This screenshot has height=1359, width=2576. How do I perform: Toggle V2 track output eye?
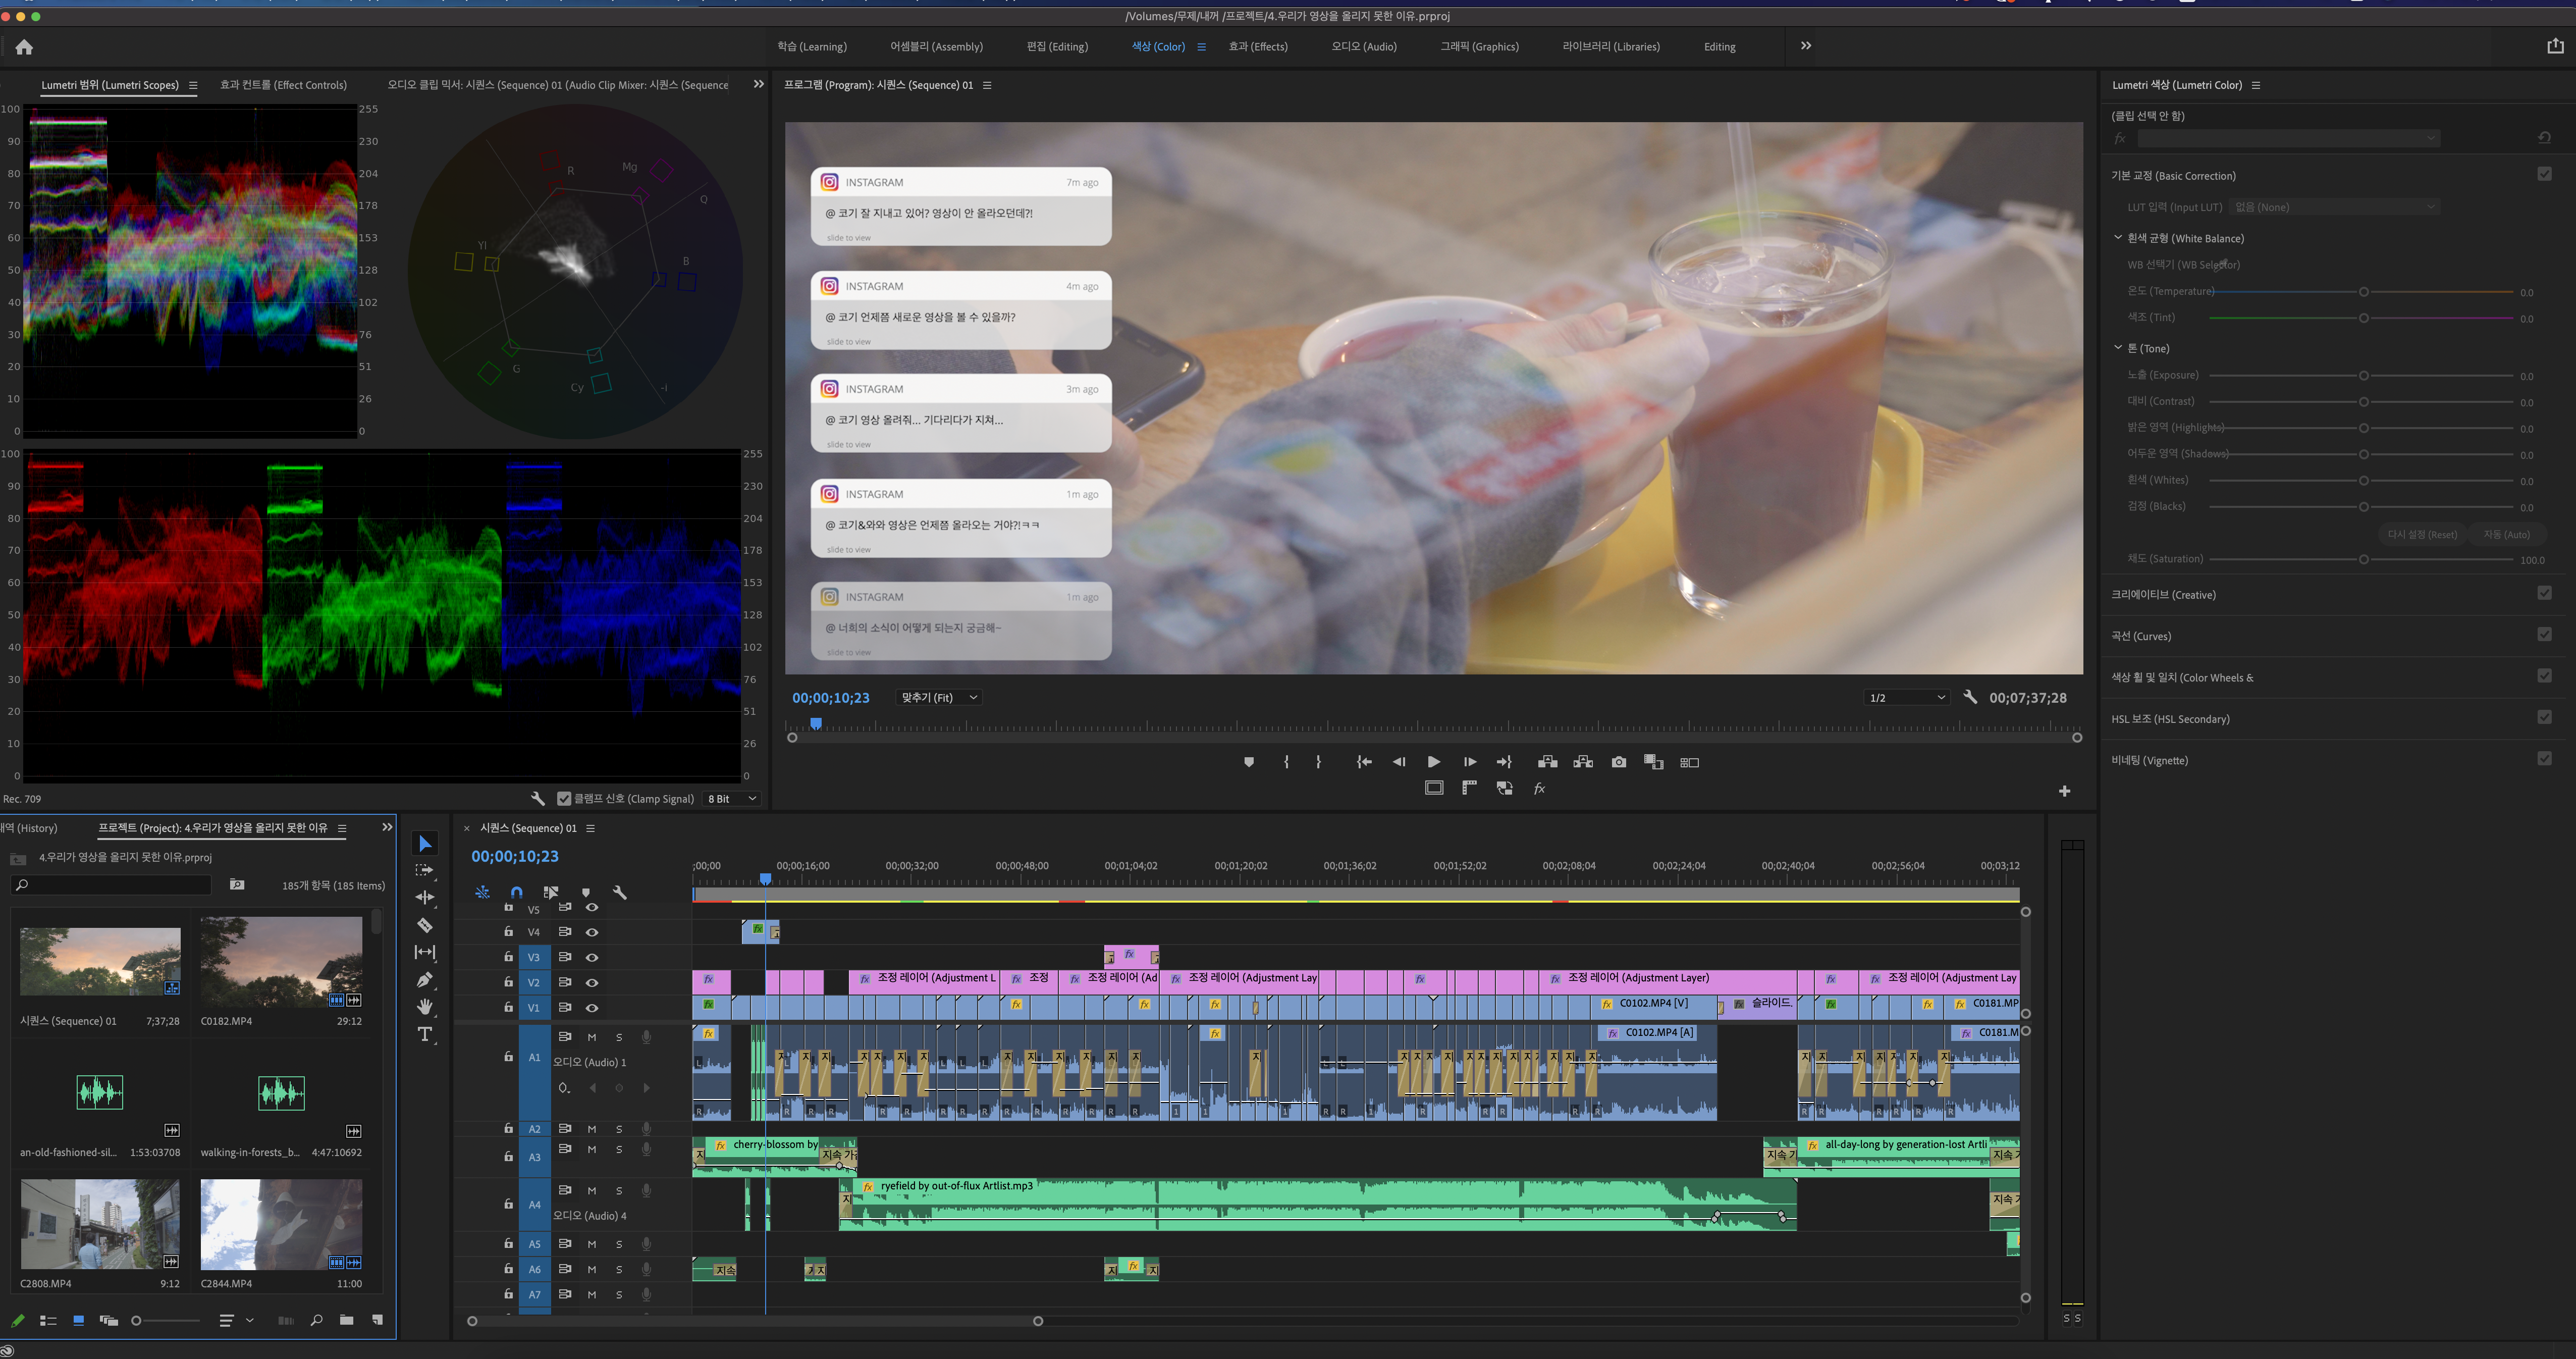click(x=592, y=982)
